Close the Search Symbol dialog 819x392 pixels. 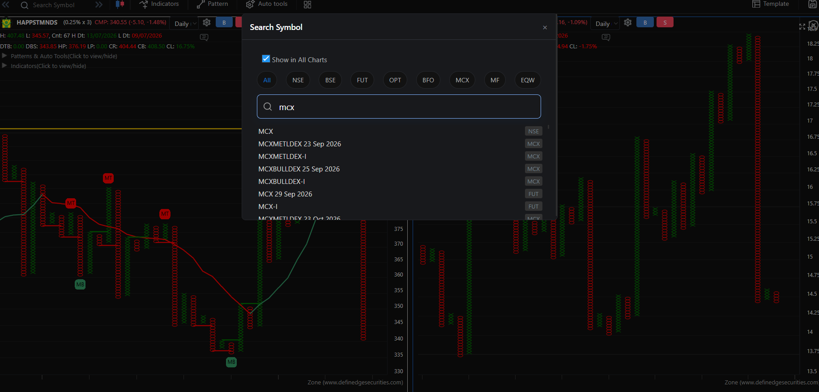click(x=545, y=27)
